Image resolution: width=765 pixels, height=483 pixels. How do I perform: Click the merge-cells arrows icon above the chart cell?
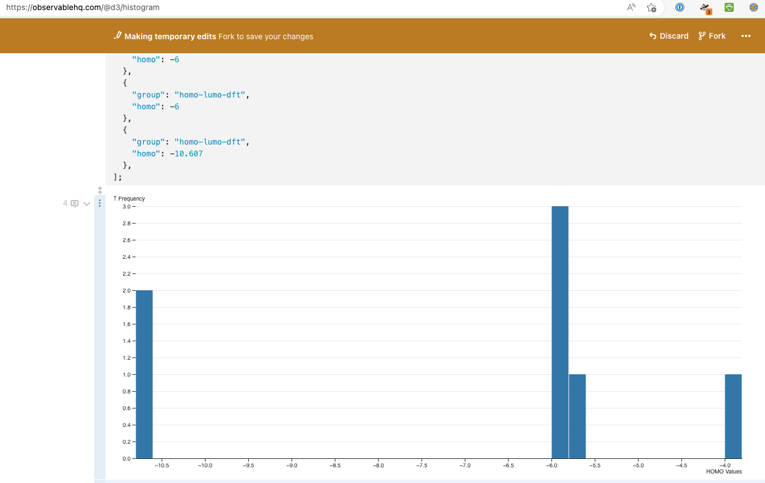coord(100,191)
